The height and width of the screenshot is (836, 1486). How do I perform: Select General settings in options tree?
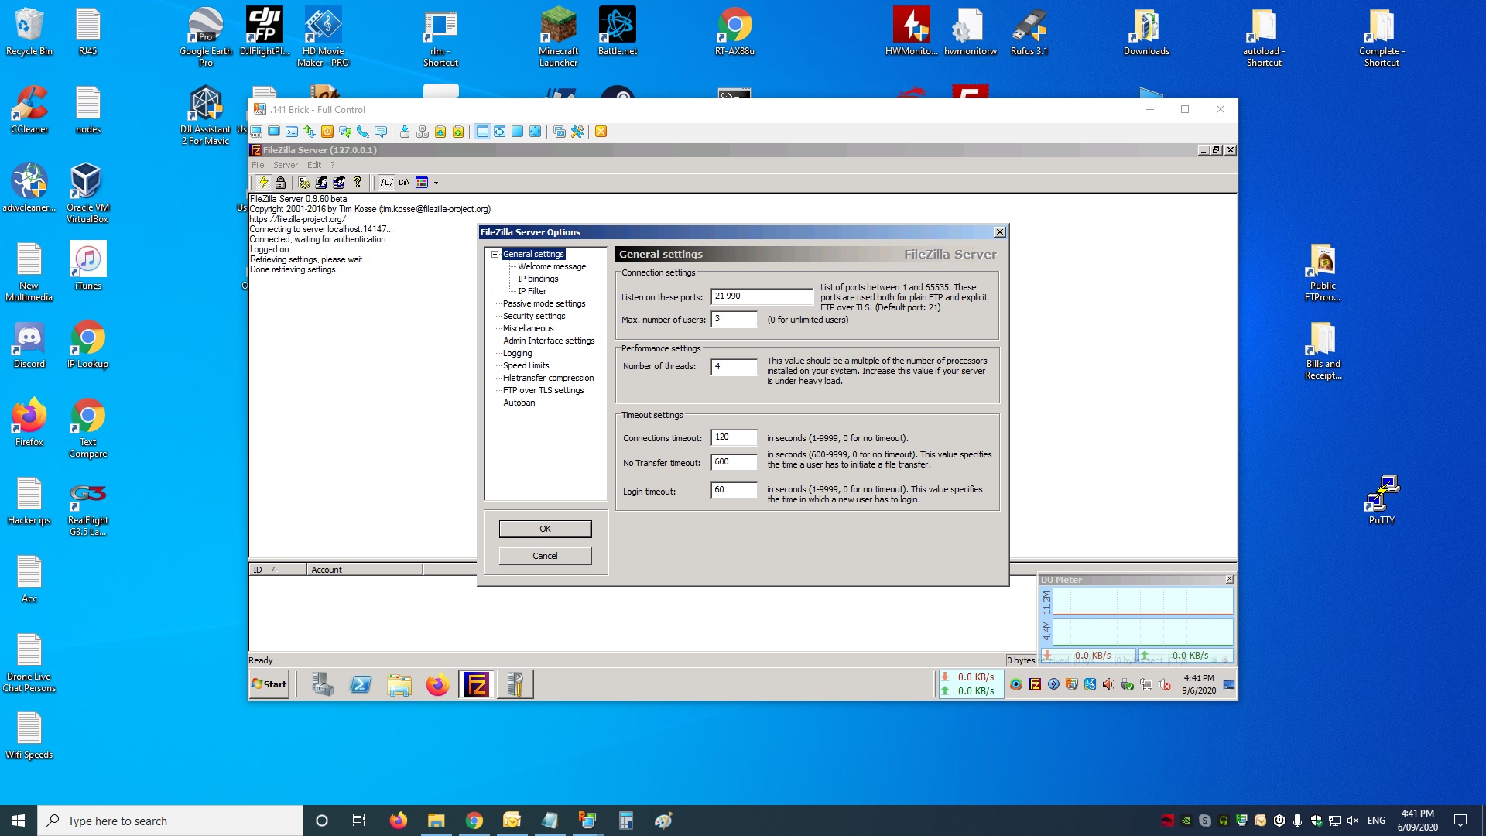point(533,254)
